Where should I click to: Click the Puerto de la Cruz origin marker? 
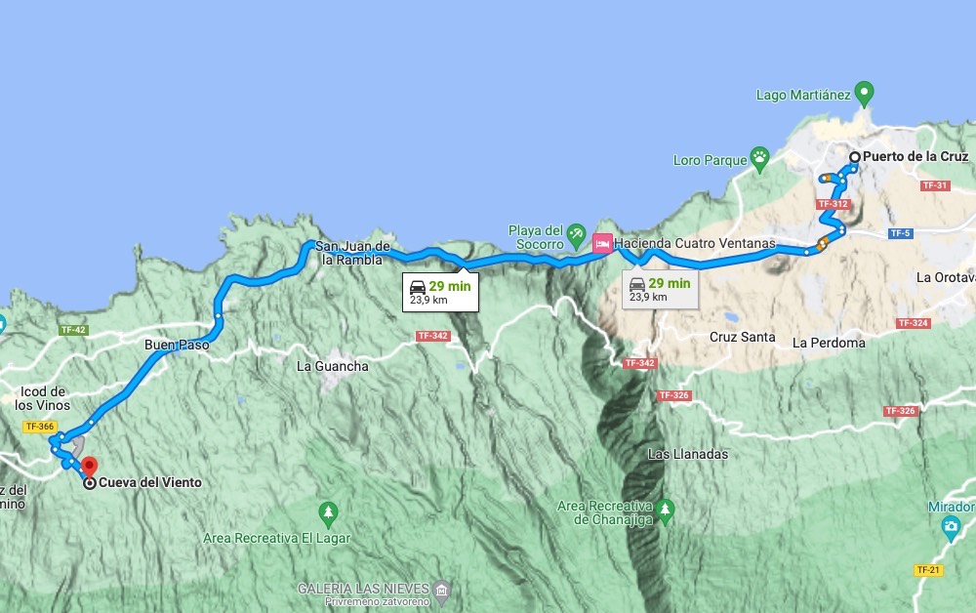(855, 157)
